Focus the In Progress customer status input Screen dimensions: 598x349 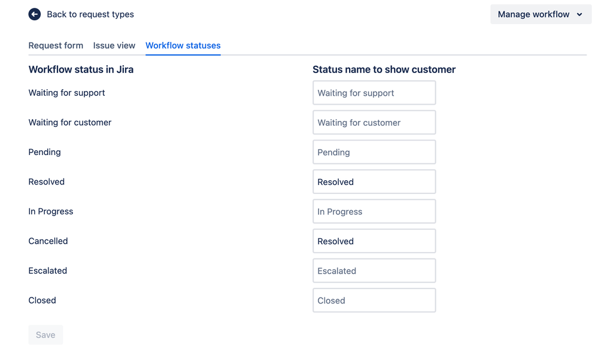tap(374, 211)
